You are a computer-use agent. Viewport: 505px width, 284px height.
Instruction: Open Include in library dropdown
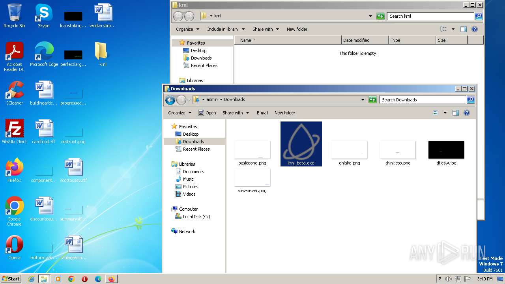coord(226,29)
